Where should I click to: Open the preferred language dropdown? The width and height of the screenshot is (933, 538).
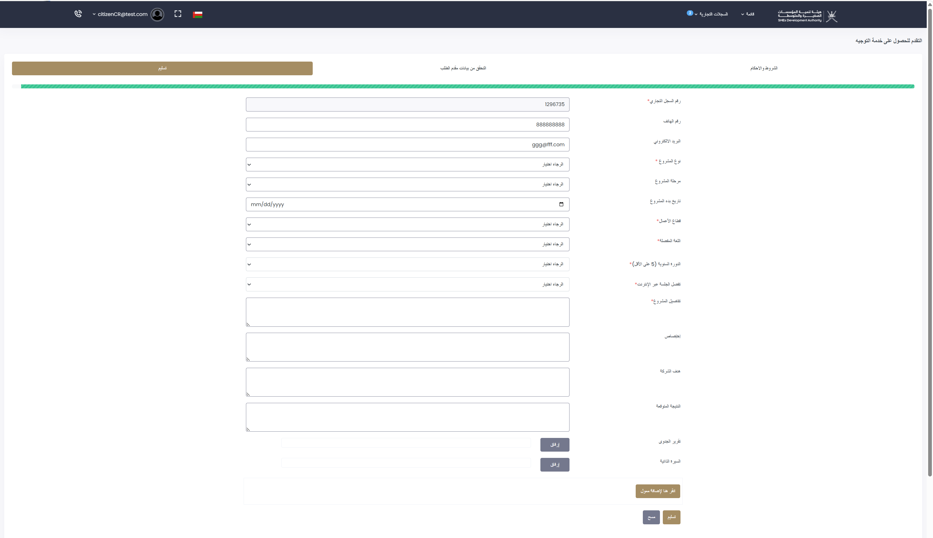(407, 244)
